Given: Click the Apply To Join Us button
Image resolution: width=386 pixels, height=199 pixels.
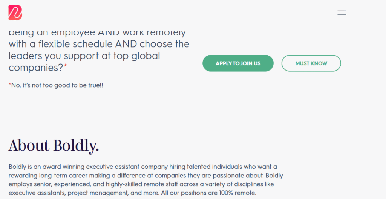Looking at the screenshot, I should pyautogui.click(x=238, y=63).
